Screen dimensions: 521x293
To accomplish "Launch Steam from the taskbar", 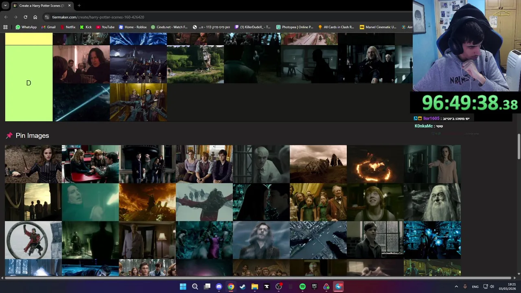I will (243, 286).
